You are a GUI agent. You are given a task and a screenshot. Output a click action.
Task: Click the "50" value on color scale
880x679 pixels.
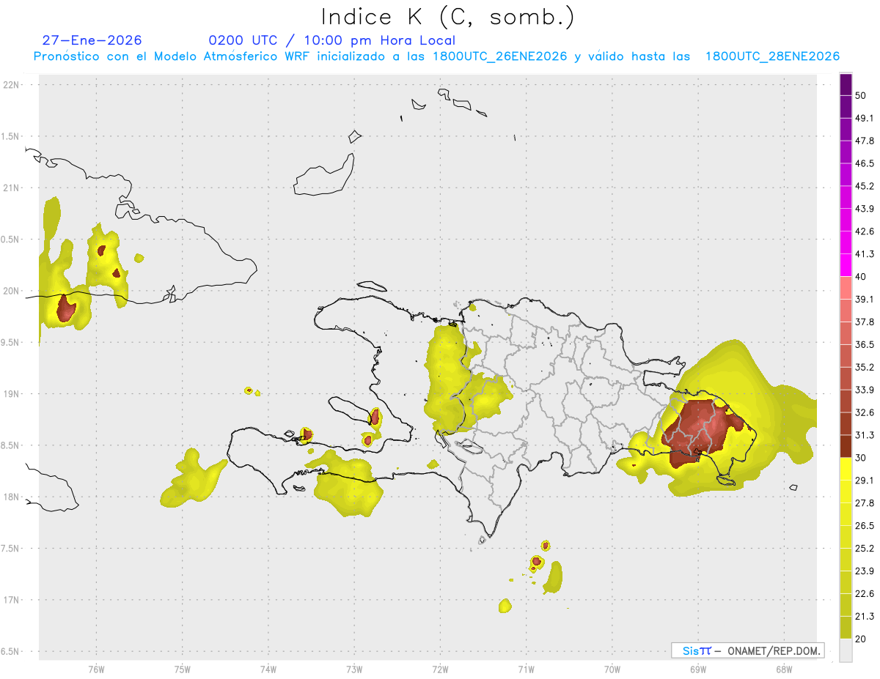coord(861,96)
